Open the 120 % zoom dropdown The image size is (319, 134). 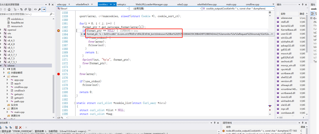coord(67,118)
